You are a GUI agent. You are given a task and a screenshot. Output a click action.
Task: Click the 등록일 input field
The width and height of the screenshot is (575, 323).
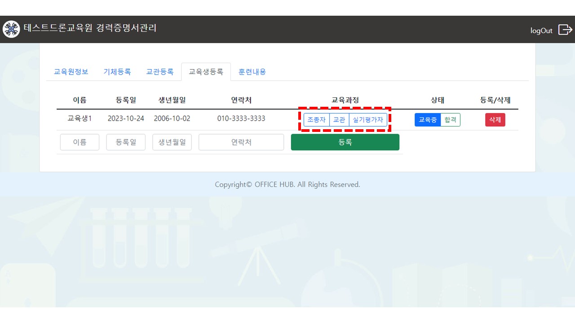[x=126, y=142]
